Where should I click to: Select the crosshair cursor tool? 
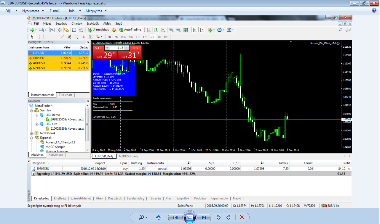[x=39, y=37]
